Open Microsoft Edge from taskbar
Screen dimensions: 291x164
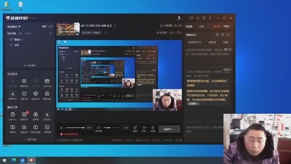(13, 160)
